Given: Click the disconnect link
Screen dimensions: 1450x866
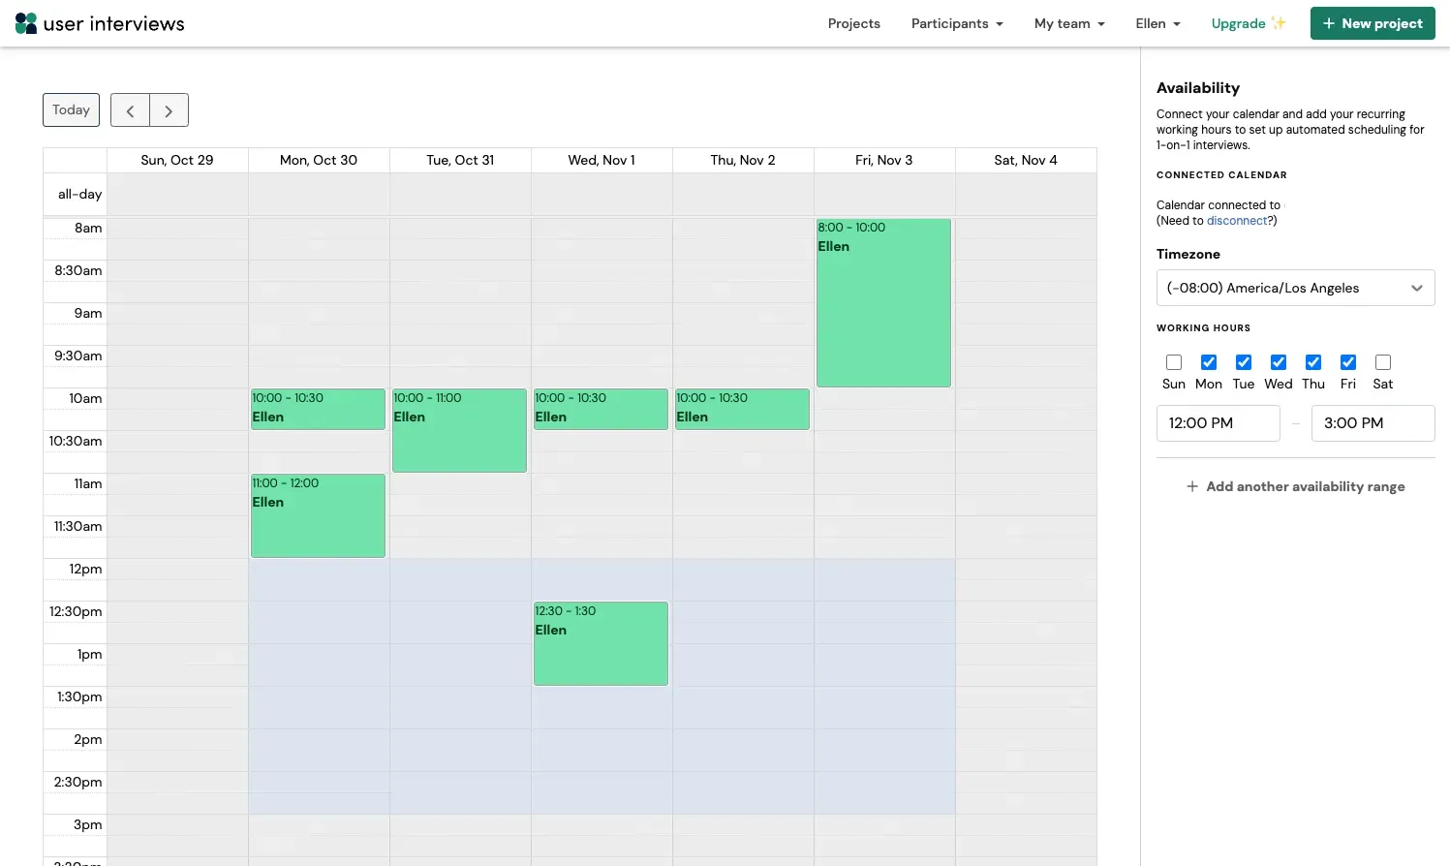Looking at the screenshot, I should pyautogui.click(x=1236, y=220).
